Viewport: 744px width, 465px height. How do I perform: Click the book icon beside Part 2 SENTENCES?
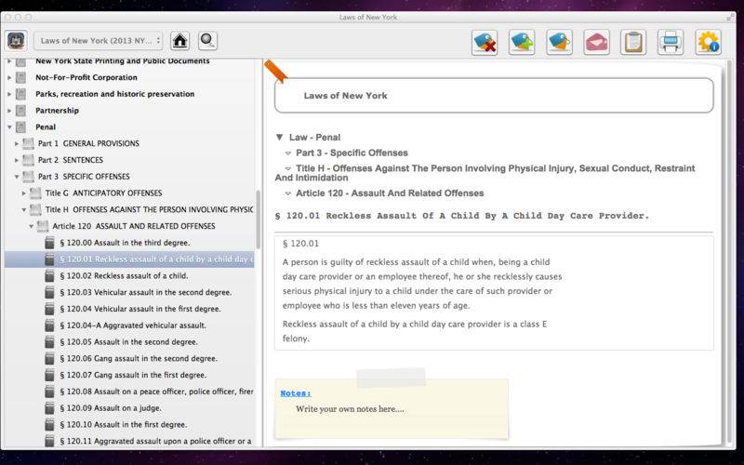coord(29,160)
